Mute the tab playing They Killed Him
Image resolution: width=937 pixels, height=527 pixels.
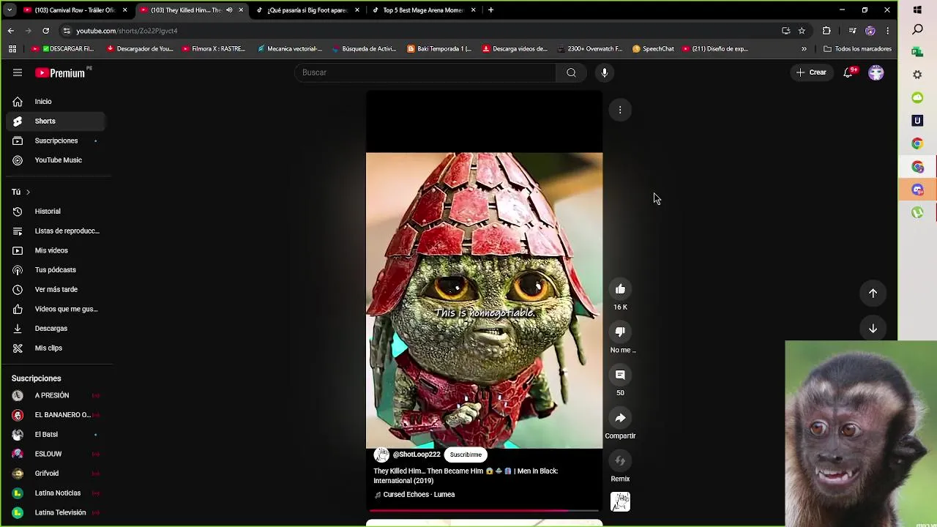(x=229, y=10)
